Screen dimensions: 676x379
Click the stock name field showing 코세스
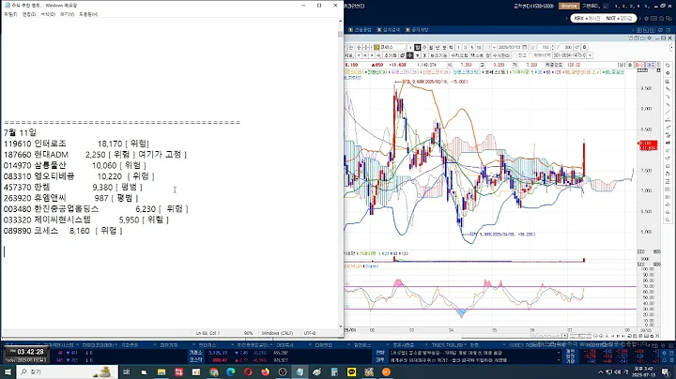tap(392, 47)
